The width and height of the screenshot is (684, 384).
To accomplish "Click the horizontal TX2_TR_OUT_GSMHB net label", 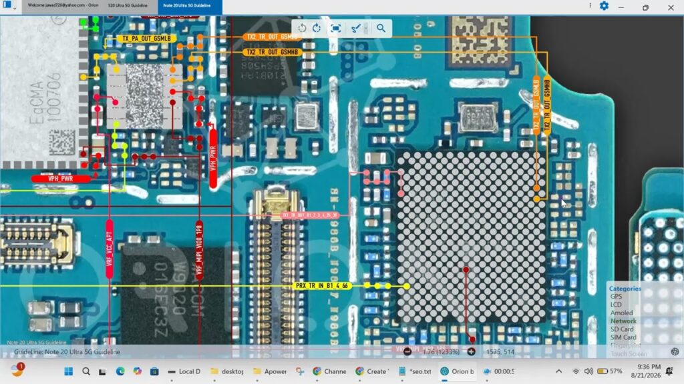I will (273, 52).
